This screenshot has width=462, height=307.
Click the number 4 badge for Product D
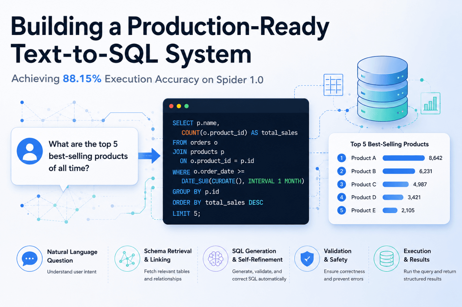341,197
